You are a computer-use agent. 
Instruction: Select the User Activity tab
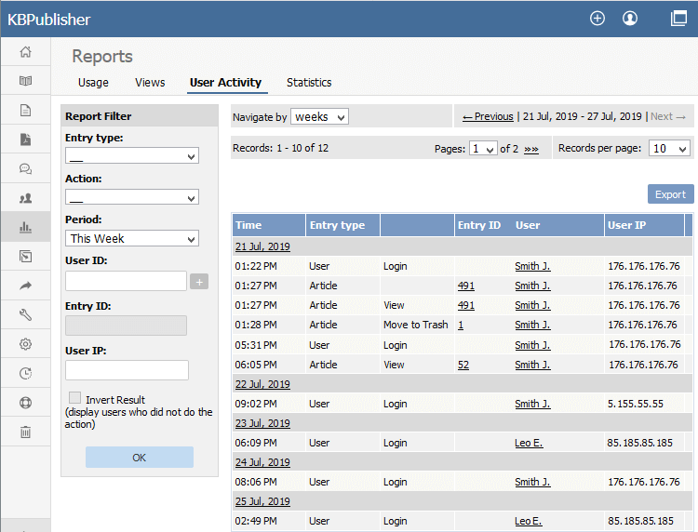pyautogui.click(x=226, y=82)
